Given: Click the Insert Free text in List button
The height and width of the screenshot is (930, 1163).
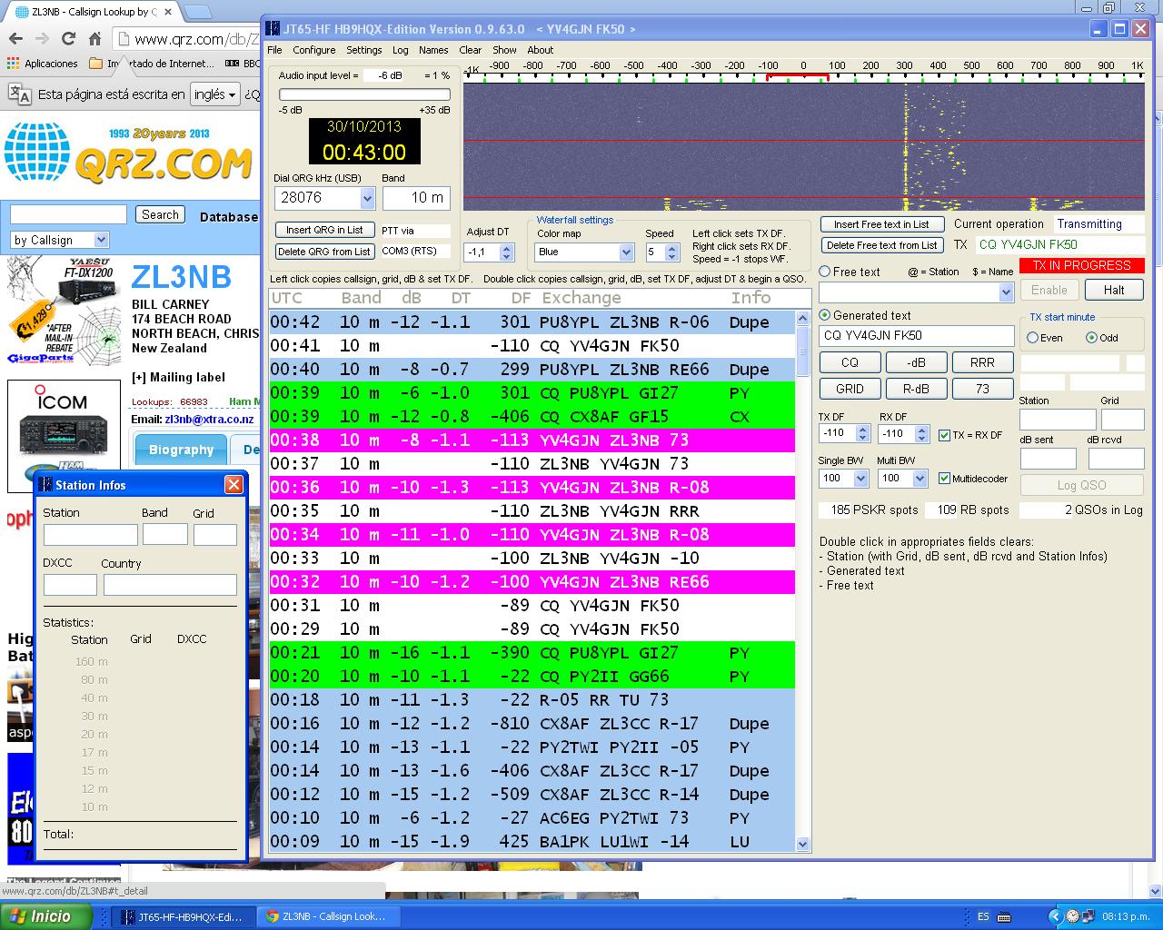Looking at the screenshot, I should pos(882,223).
